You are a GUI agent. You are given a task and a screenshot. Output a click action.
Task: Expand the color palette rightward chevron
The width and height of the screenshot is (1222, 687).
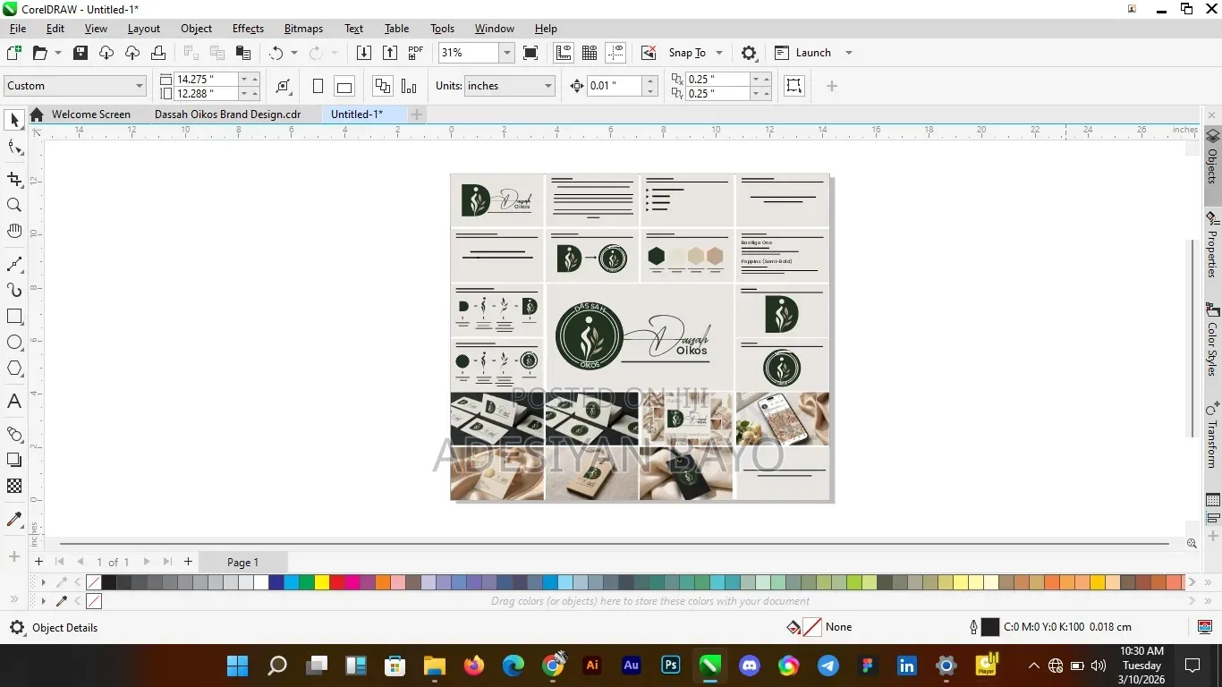[1192, 582]
